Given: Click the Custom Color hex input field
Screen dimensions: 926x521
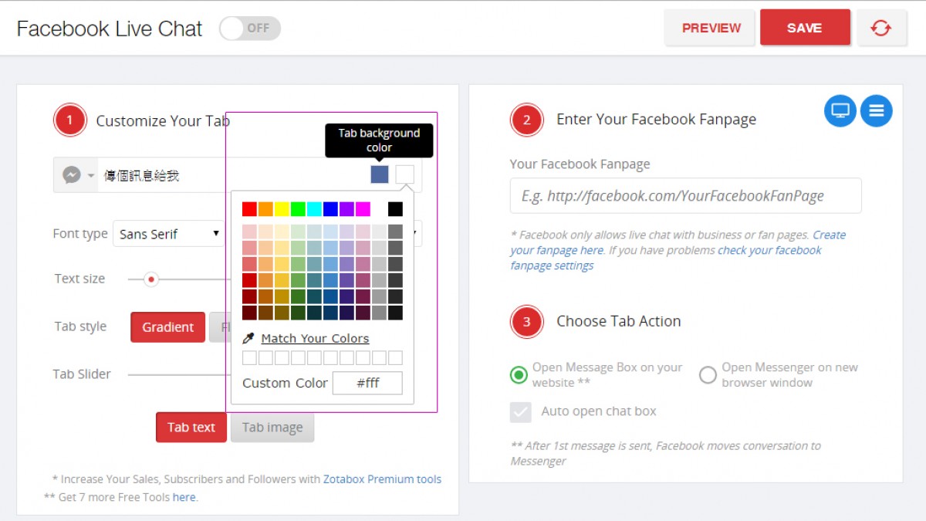Looking at the screenshot, I should [x=367, y=383].
